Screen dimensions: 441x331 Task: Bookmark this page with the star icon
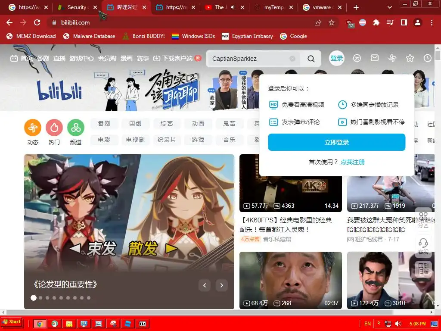(x=332, y=22)
